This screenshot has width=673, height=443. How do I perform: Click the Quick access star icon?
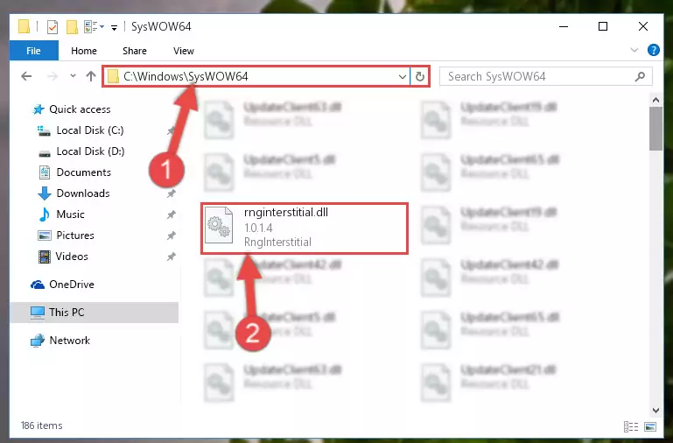tap(39, 109)
